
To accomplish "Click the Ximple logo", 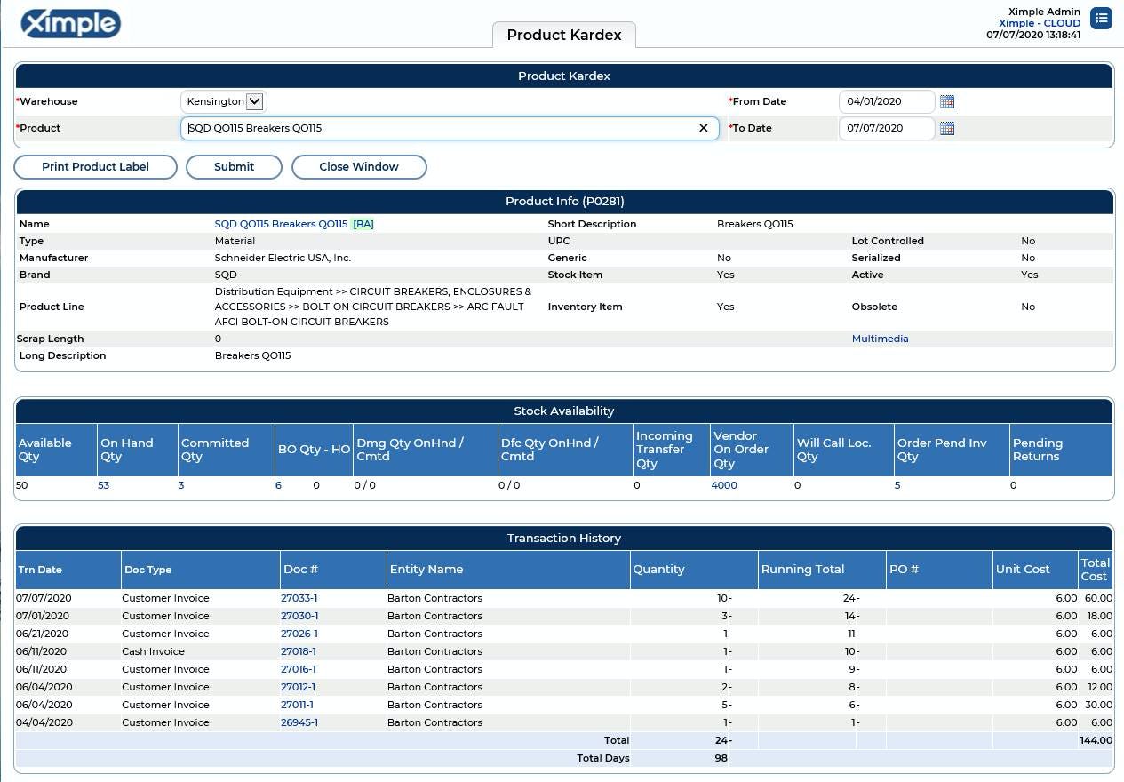I will [71, 23].
